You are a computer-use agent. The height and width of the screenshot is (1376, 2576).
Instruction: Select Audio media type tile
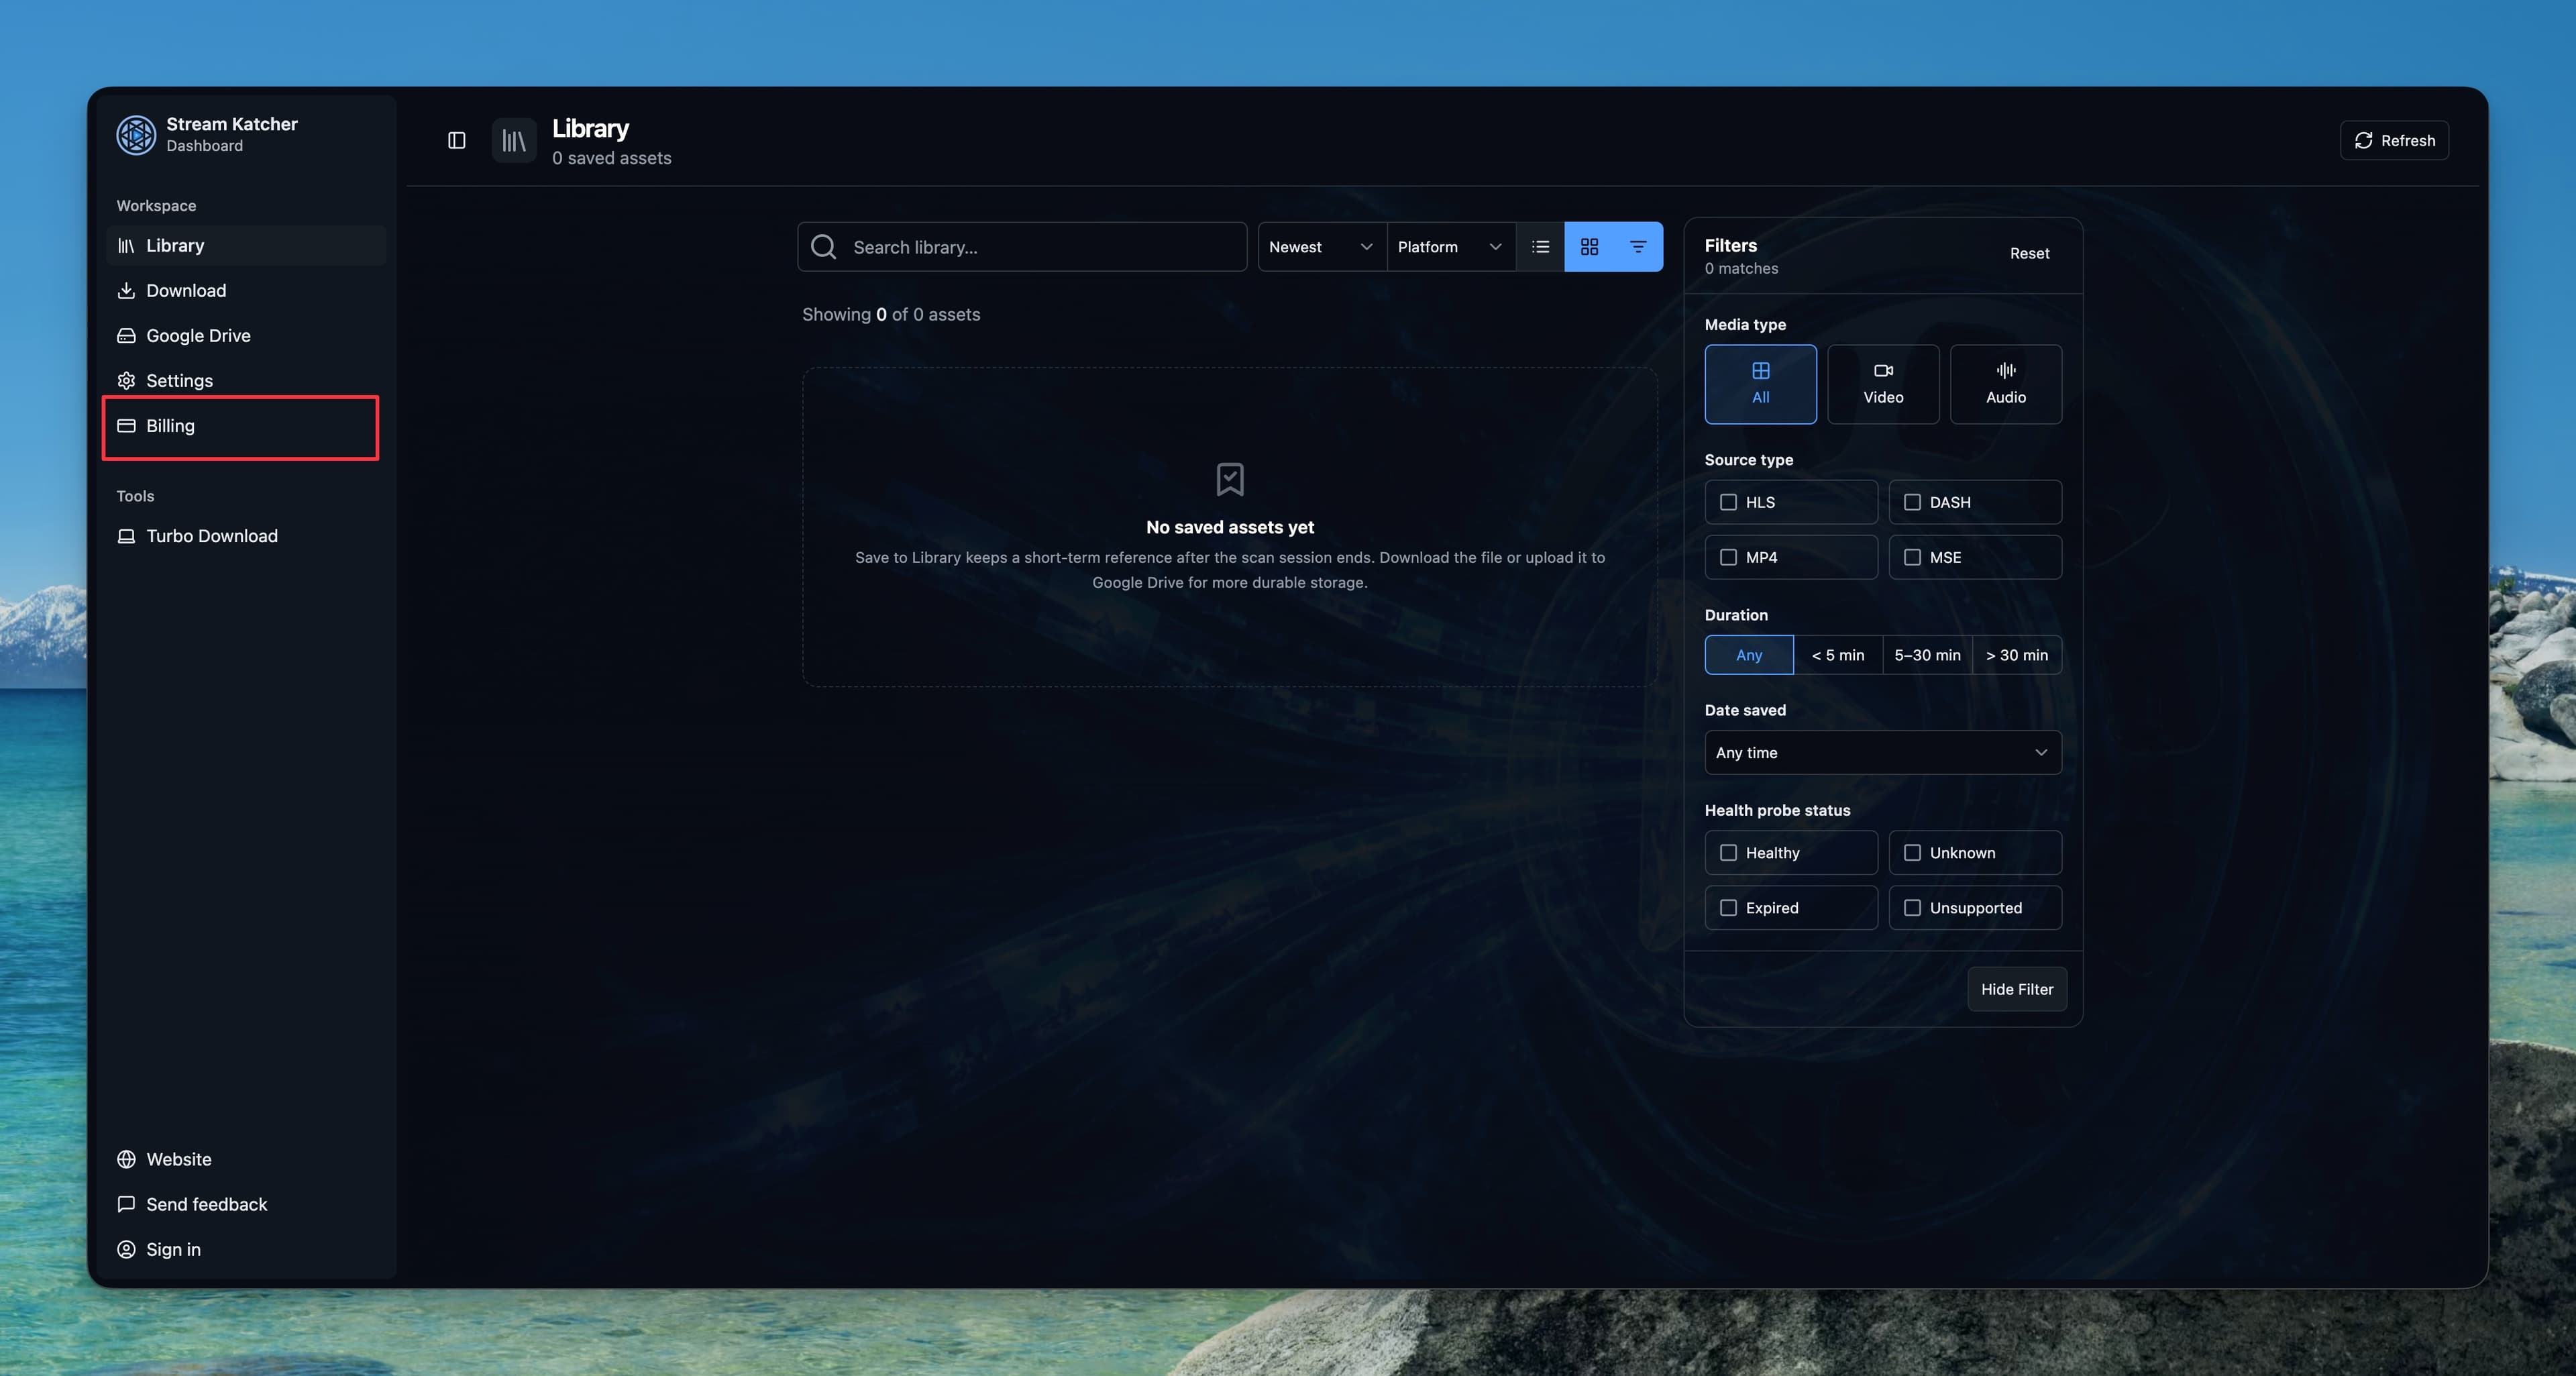click(x=2006, y=384)
